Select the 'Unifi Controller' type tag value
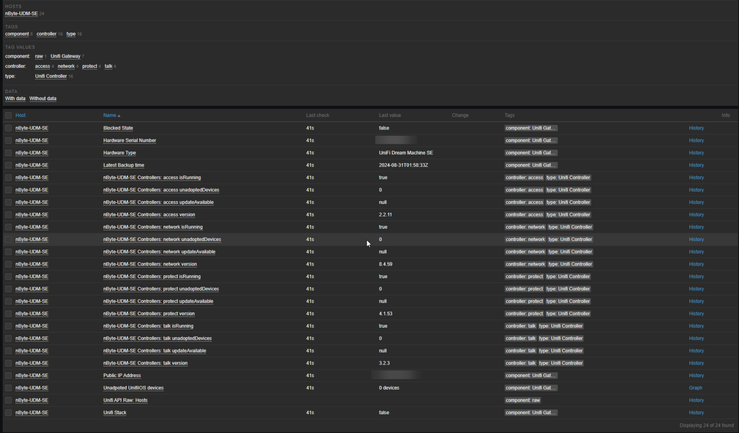The height and width of the screenshot is (433, 739). [51, 76]
